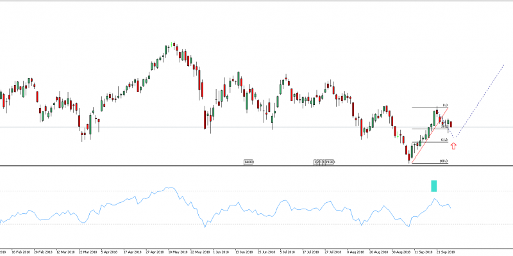Click the oscillator line's highest peak in May
This screenshot has height=256, width=513.
click(x=169, y=188)
